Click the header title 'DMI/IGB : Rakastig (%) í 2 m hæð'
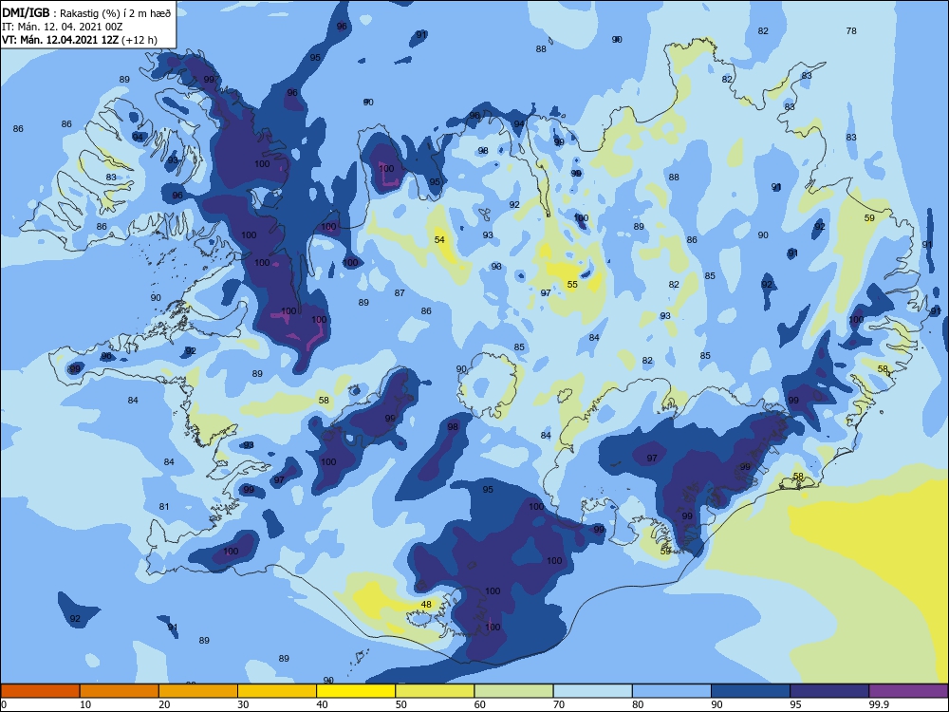949x712 pixels. 86,12
